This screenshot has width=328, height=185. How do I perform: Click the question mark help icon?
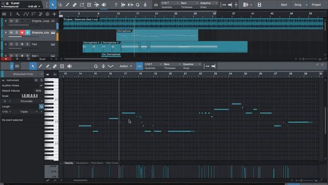[x=116, y=5]
